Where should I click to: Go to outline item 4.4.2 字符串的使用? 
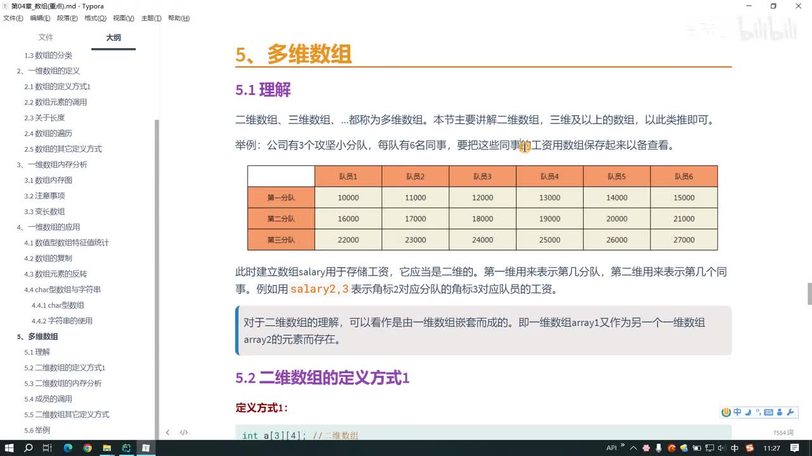click(x=62, y=320)
